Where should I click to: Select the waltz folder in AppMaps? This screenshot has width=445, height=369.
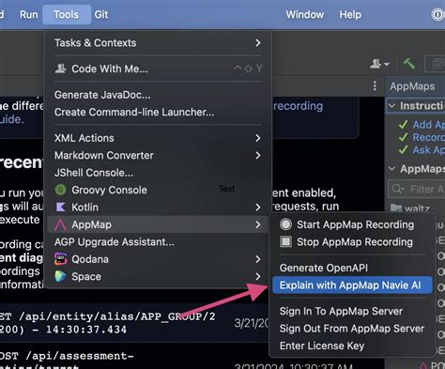pyautogui.click(x=410, y=208)
